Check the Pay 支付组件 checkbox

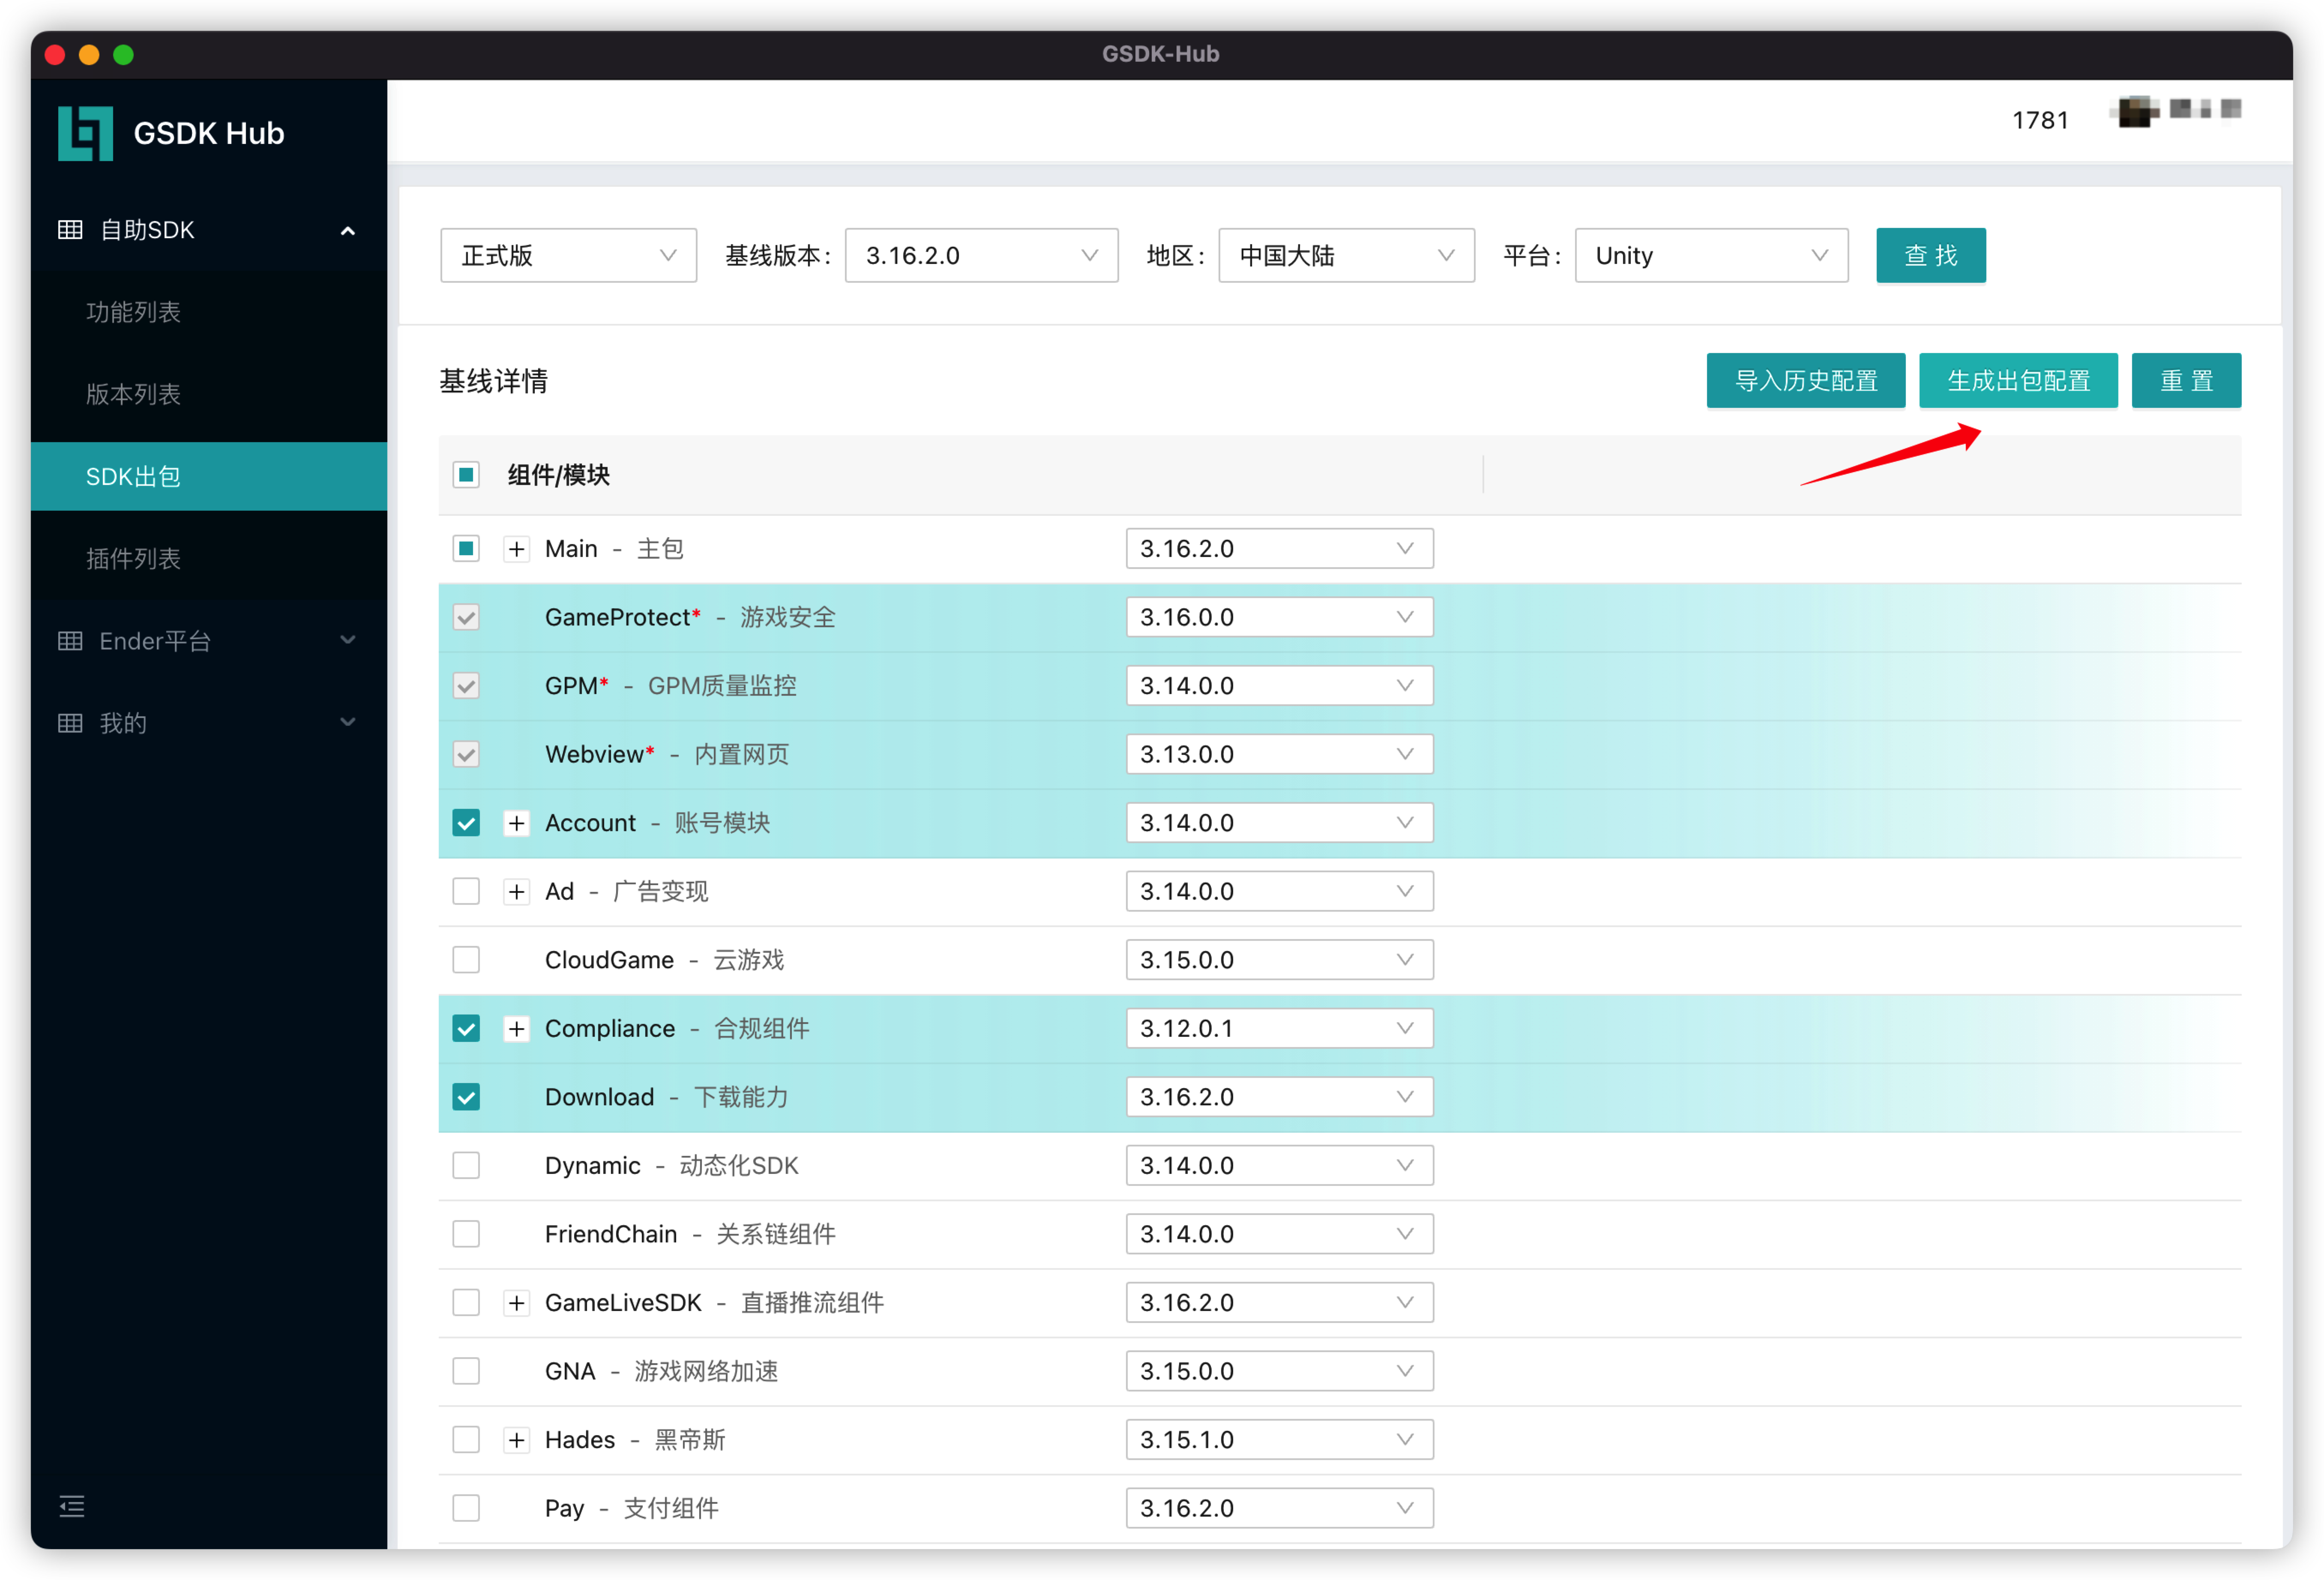(x=466, y=1508)
